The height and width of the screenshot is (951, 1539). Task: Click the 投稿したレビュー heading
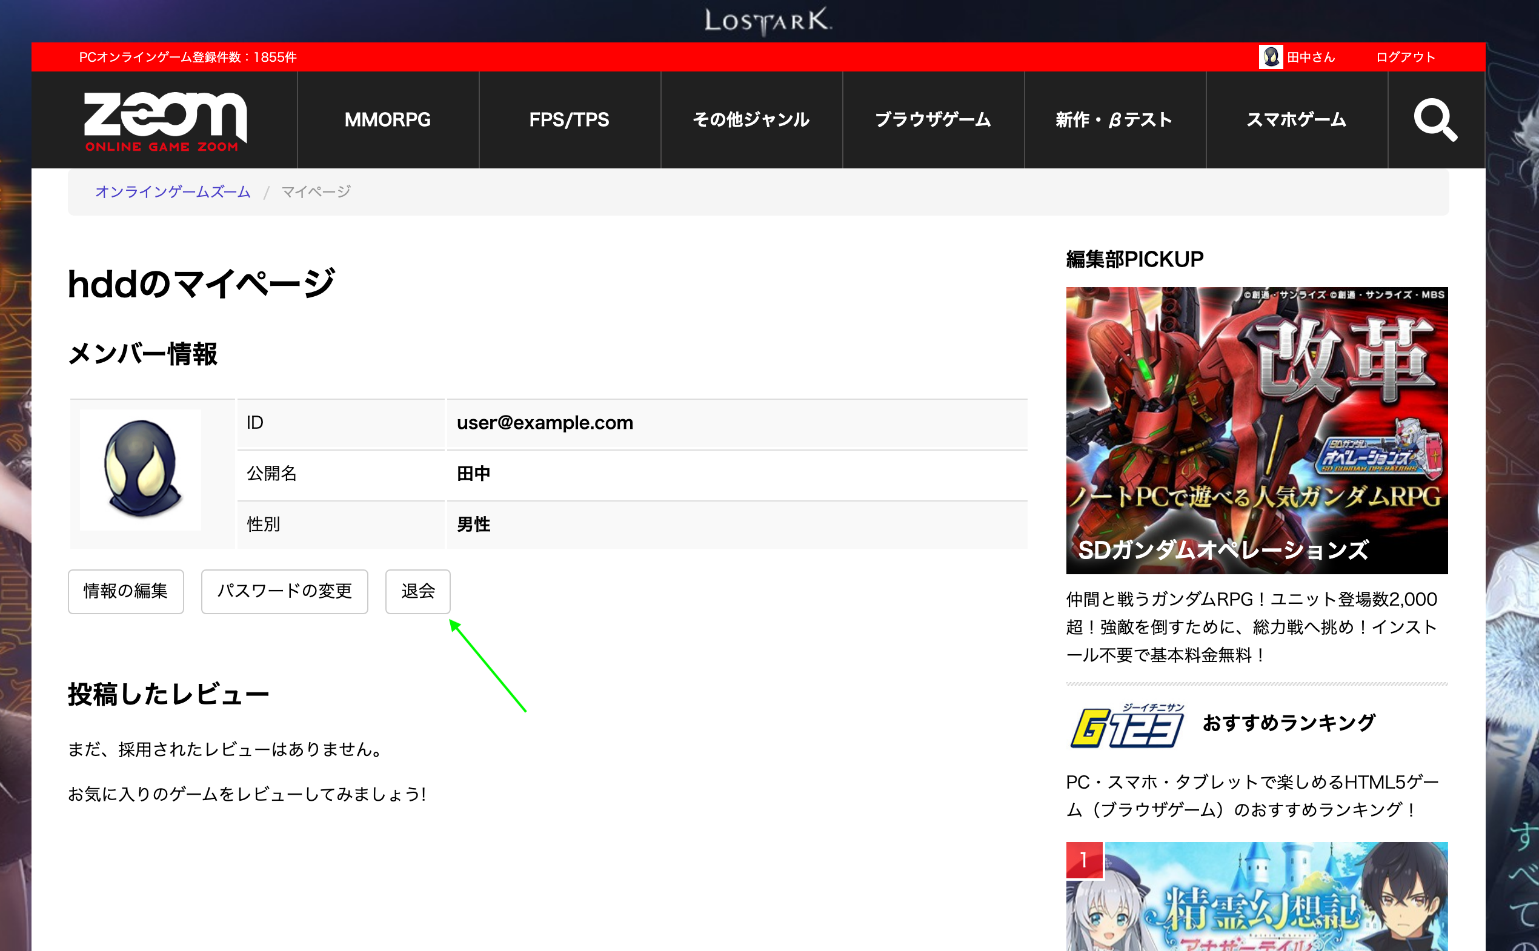coord(168,694)
